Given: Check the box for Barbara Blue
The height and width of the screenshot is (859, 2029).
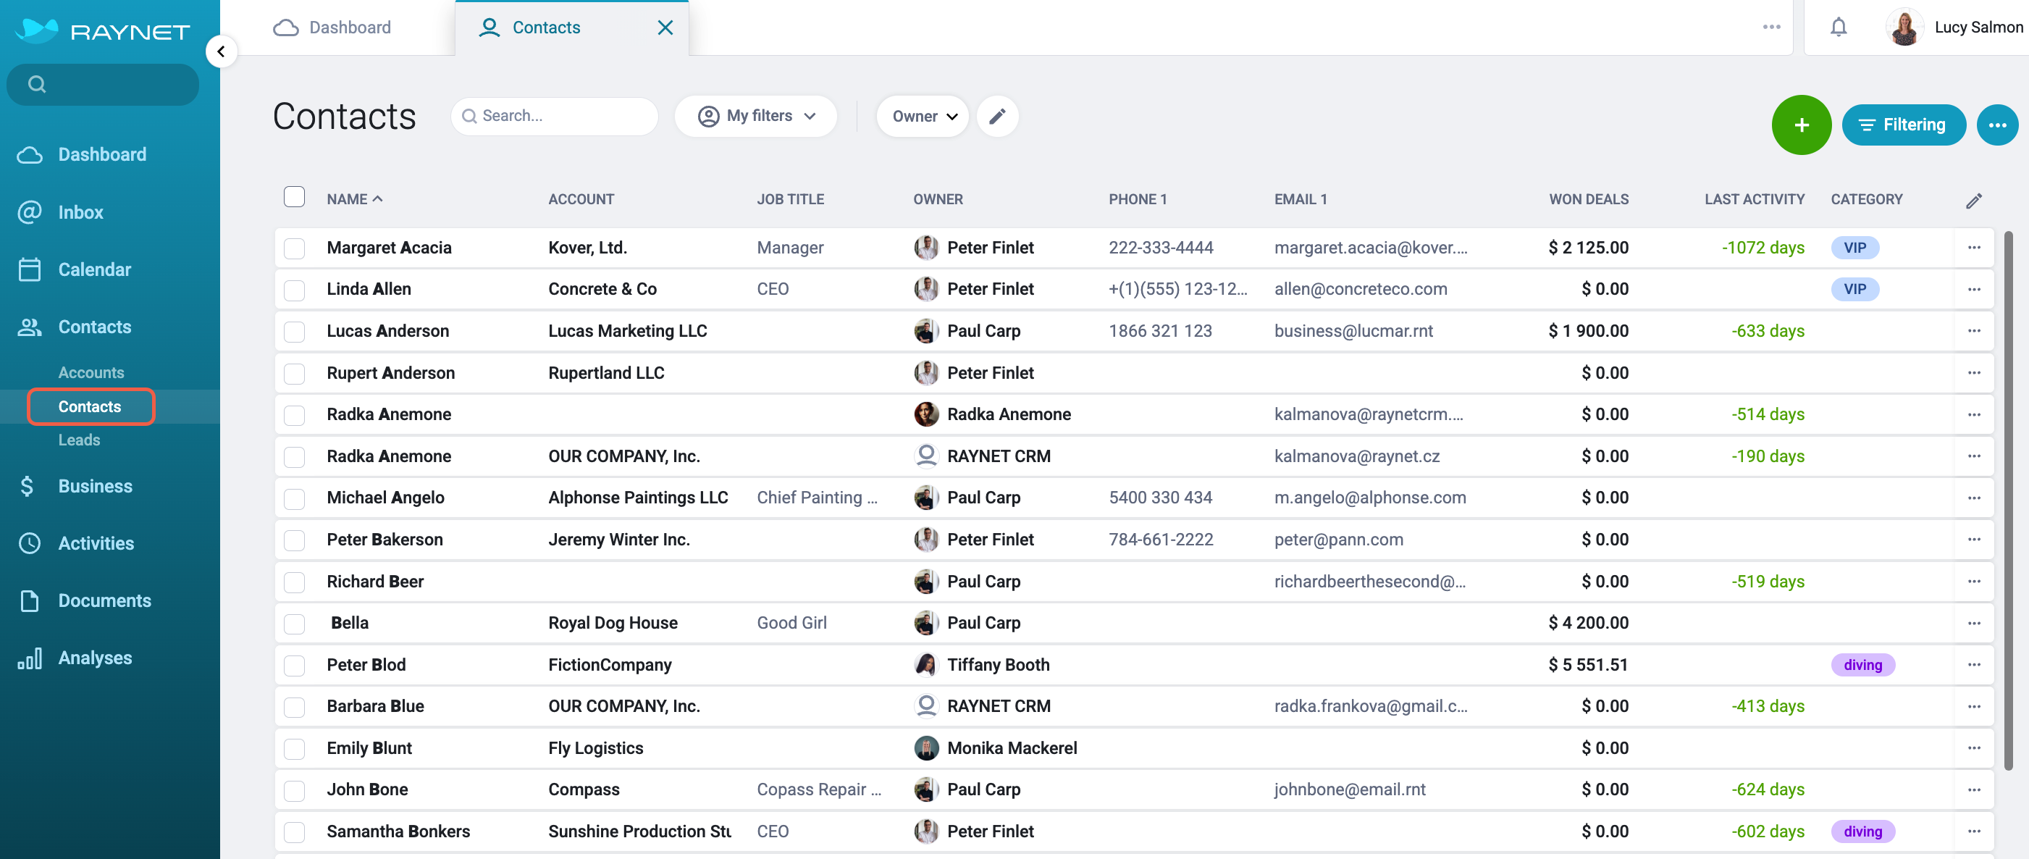Looking at the screenshot, I should tap(294, 707).
